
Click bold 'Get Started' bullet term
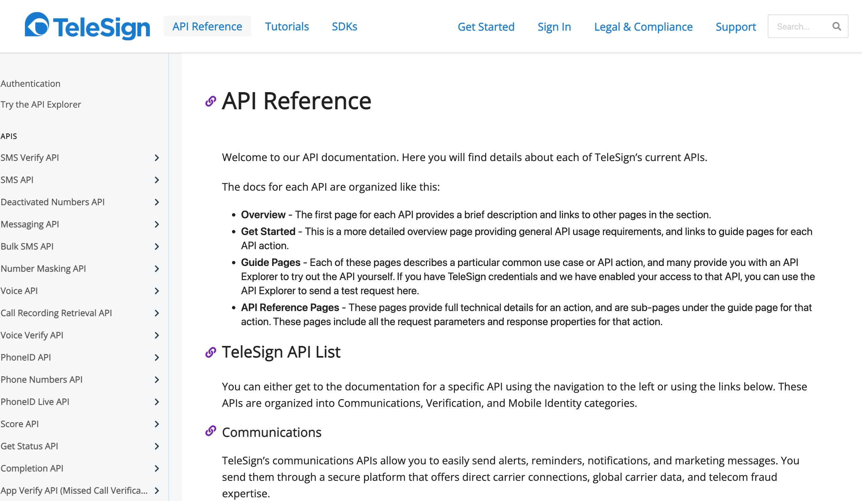click(268, 232)
